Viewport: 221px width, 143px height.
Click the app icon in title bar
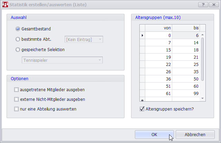point(5,5)
